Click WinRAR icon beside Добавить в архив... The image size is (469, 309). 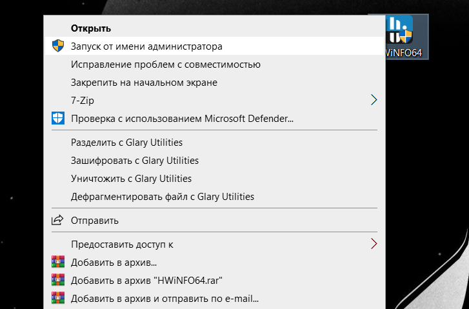coord(58,262)
